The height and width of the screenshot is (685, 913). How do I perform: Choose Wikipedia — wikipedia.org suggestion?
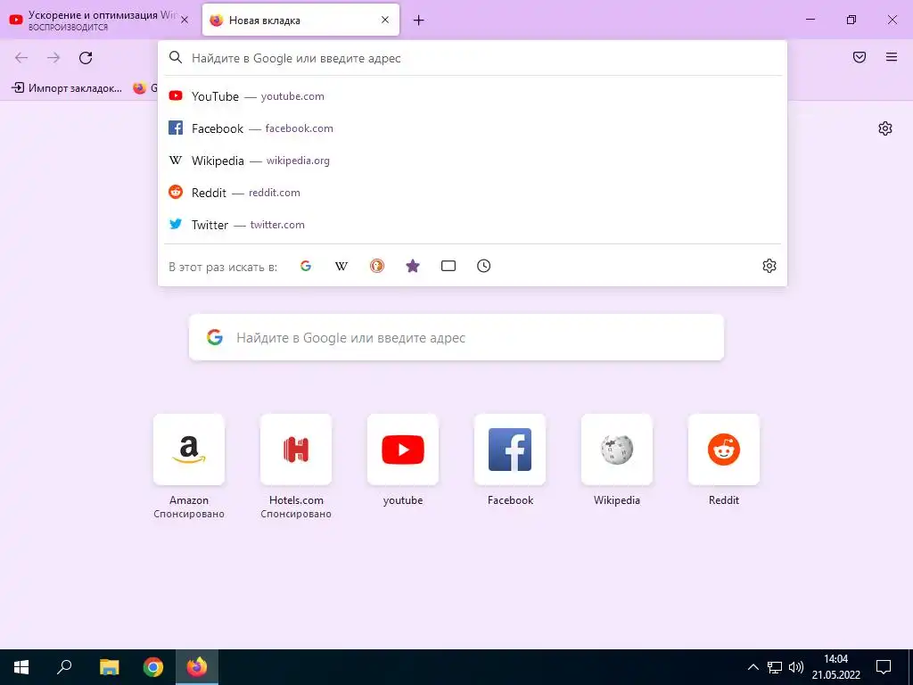[x=473, y=161]
